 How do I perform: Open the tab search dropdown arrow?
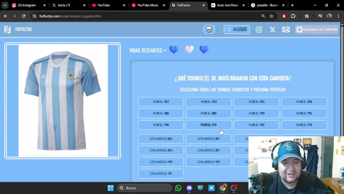(5, 5)
